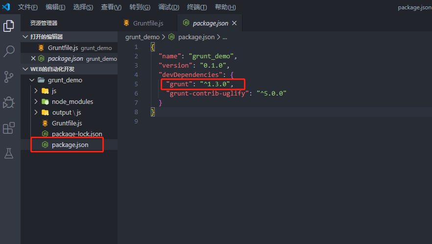
Task: Click the breadcrumb ellipsis item
Action: (225, 37)
